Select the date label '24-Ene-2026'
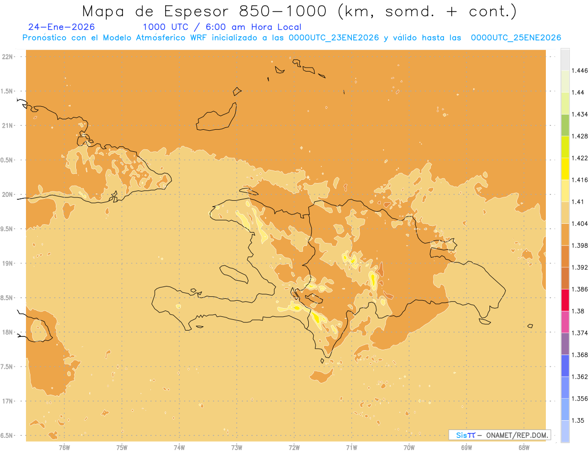This screenshot has width=588, height=454. tap(62, 27)
